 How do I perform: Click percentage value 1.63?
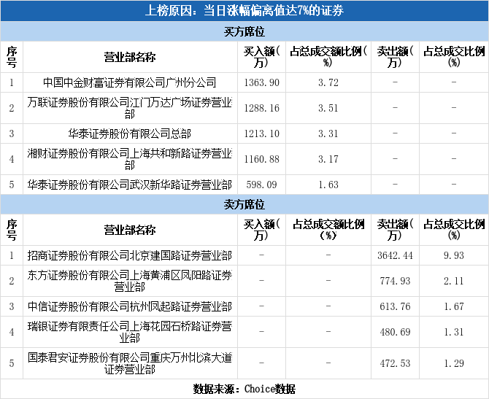click(328, 185)
